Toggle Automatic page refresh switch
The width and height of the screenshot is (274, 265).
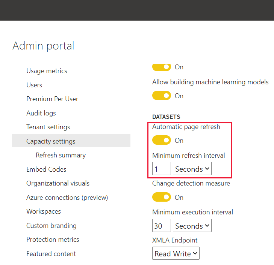coord(162,140)
